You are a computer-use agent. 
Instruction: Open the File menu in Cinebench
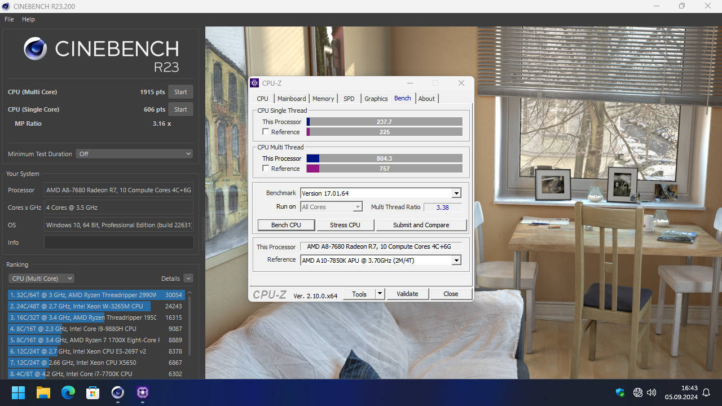pyautogui.click(x=8, y=19)
